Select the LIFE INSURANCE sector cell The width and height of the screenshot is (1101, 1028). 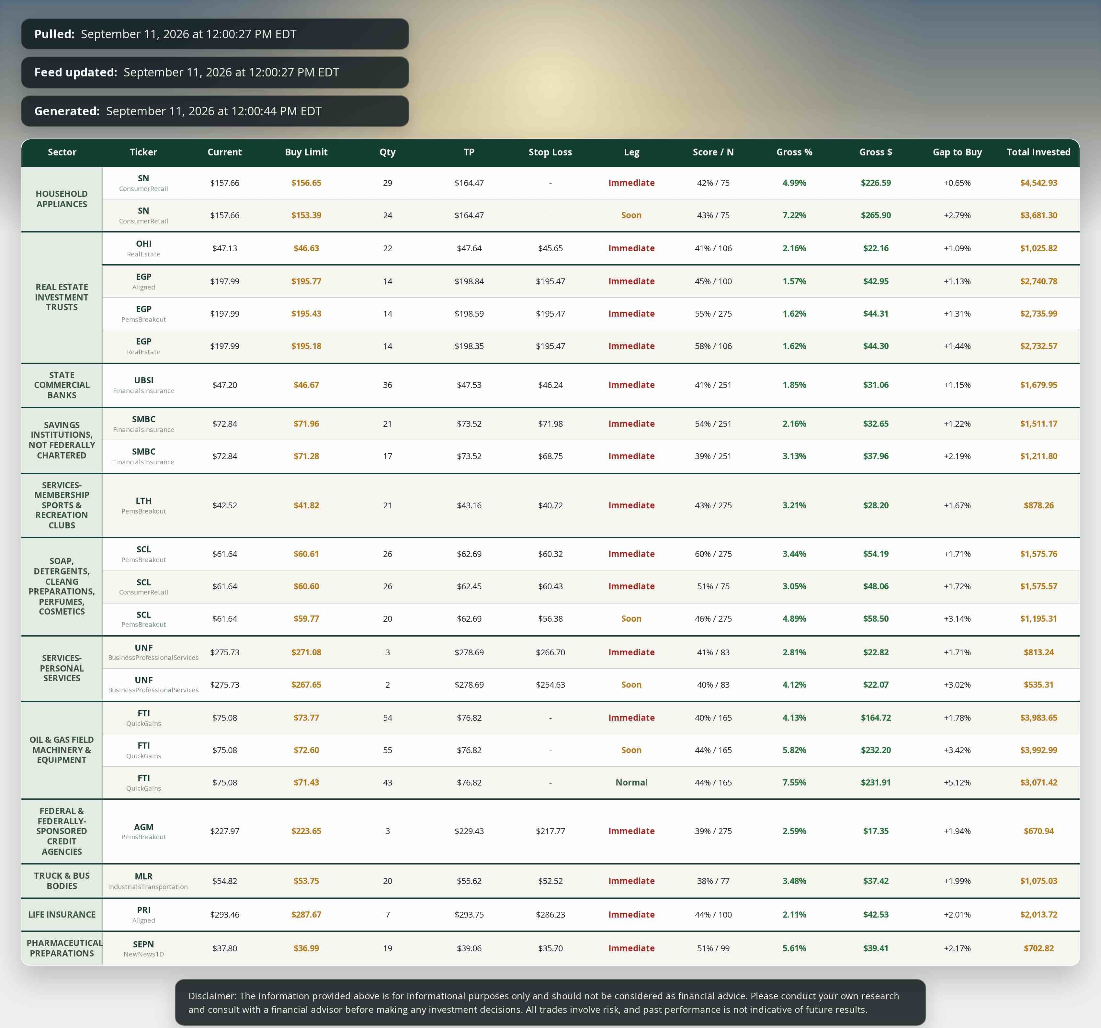pyautogui.click(x=62, y=914)
